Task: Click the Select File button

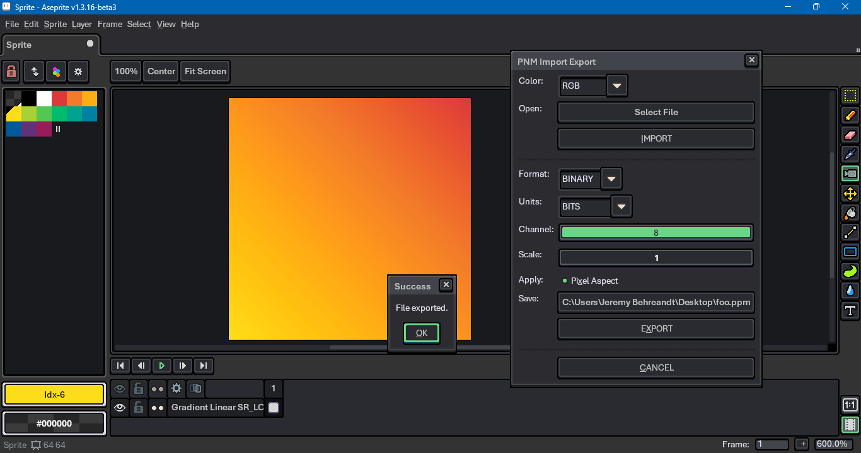Action: pyautogui.click(x=656, y=112)
